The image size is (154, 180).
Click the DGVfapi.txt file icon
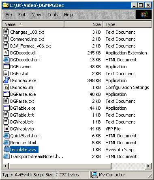coord(6,122)
